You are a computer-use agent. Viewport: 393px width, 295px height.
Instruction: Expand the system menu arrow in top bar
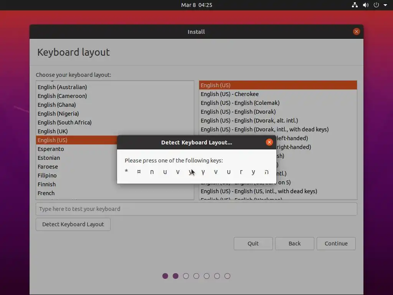(385, 5)
